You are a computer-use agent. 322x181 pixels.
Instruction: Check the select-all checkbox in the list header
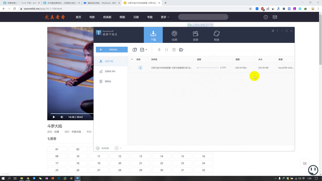[x=130, y=59]
